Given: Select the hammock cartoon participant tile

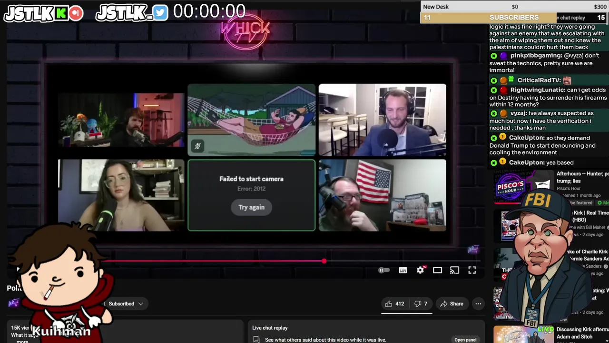Looking at the screenshot, I should point(251,120).
